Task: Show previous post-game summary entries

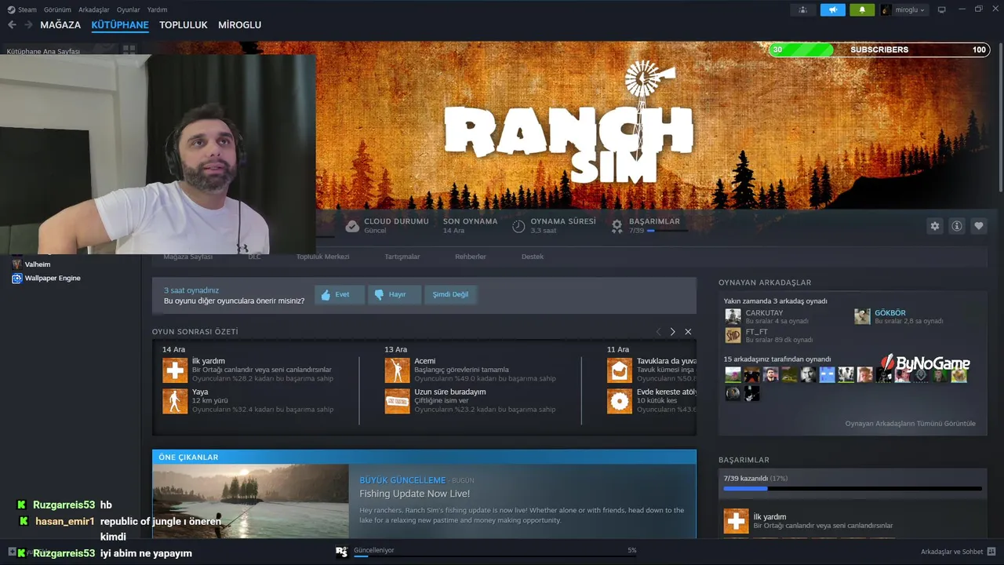Action: (658, 332)
